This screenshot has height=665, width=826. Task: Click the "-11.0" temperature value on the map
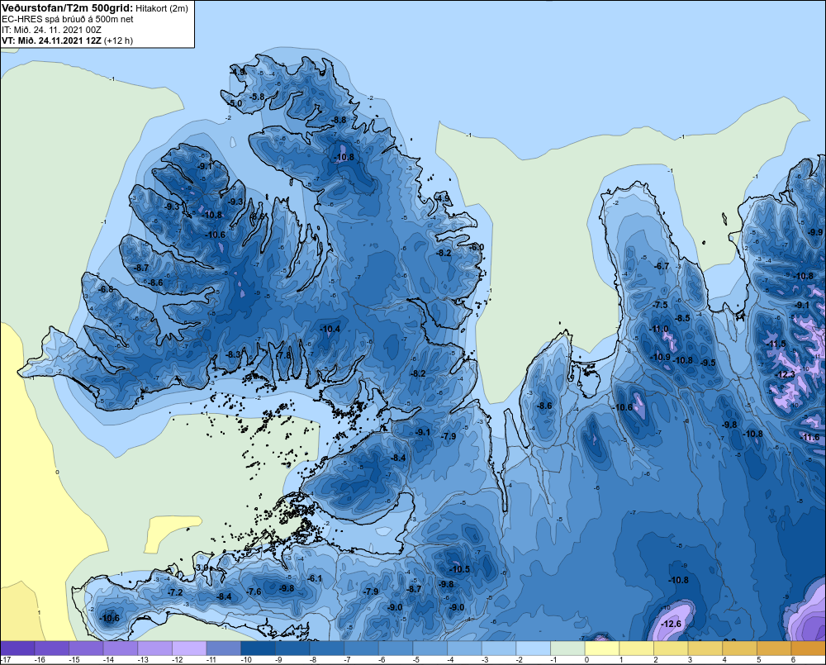658,329
